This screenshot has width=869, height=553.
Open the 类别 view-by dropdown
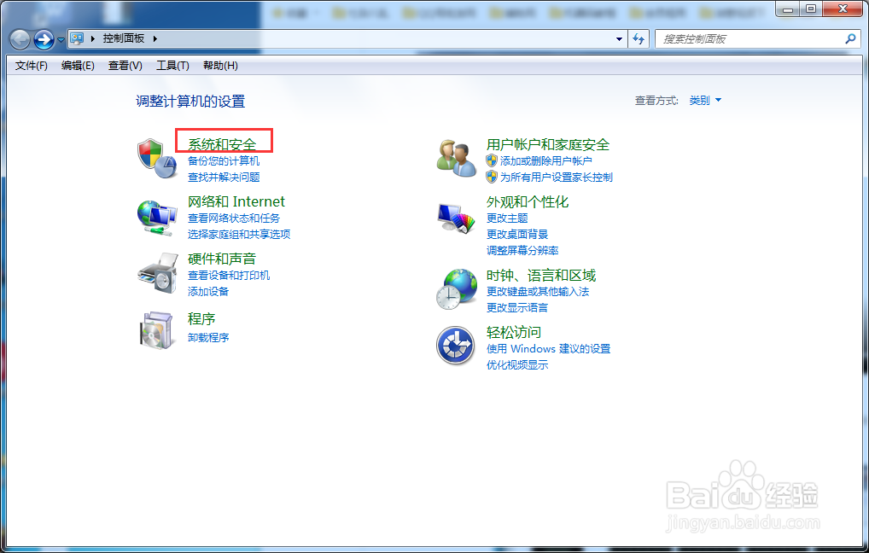click(705, 101)
